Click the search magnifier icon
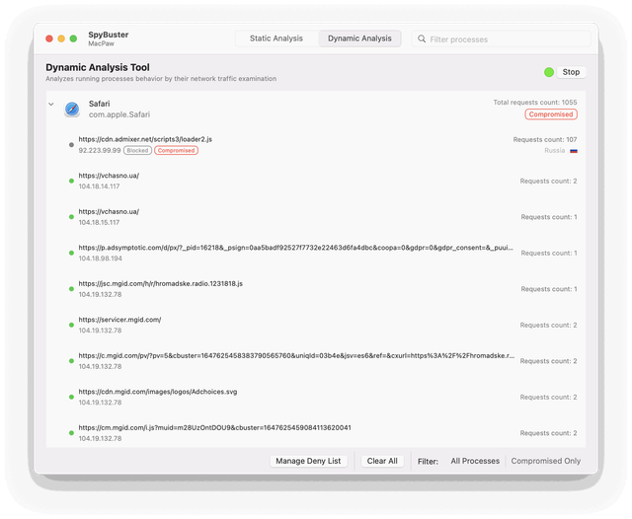 (422, 39)
